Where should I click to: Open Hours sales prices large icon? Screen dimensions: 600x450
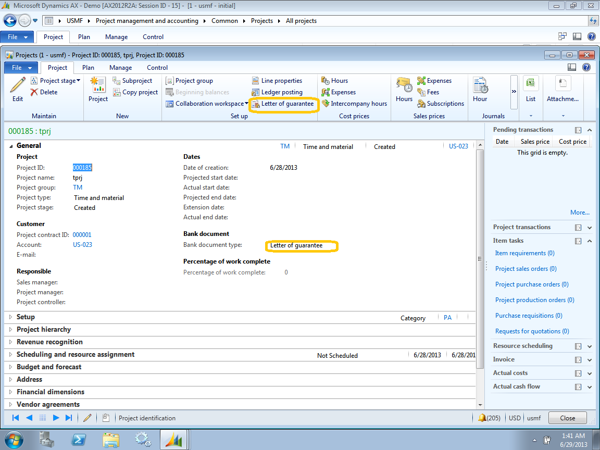click(404, 85)
